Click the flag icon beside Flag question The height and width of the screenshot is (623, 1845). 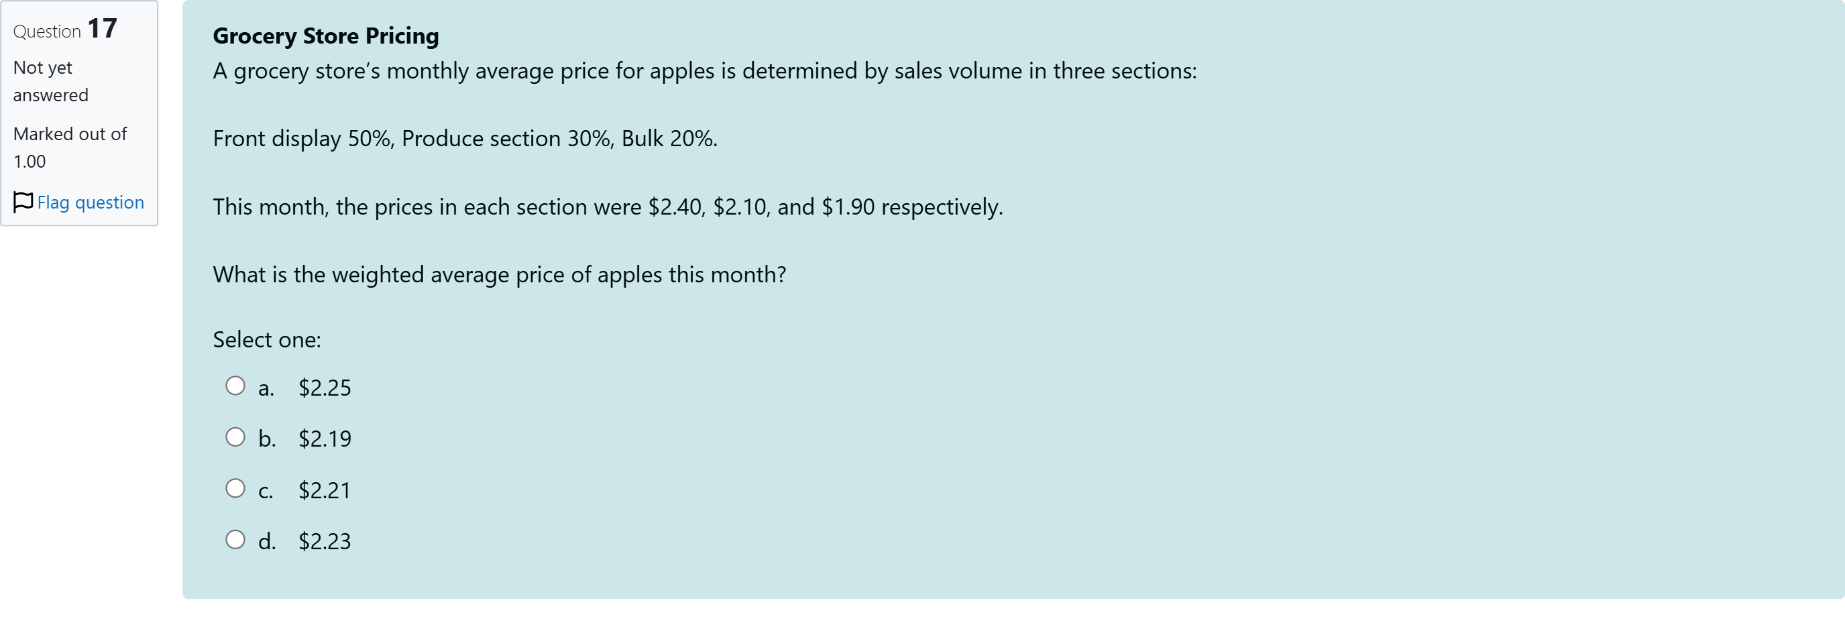(x=23, y=202)
